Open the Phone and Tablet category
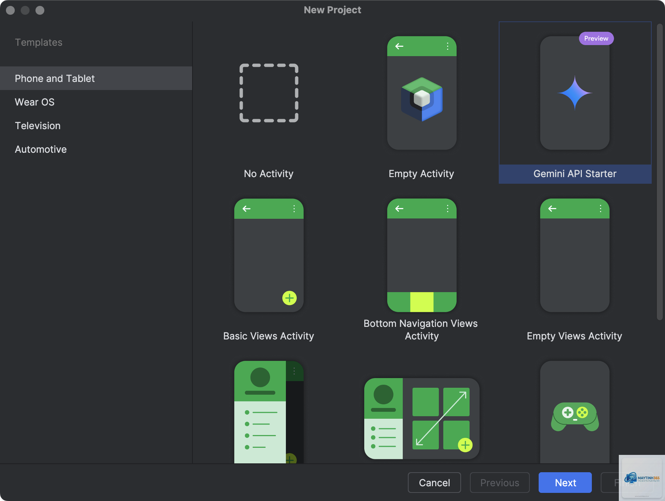Screen dimensions: 665x501 [x=96, y=78]
